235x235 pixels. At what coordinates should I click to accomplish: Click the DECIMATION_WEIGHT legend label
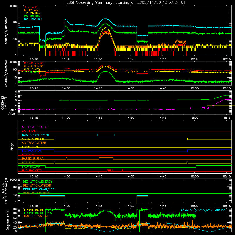pos(37,185)
